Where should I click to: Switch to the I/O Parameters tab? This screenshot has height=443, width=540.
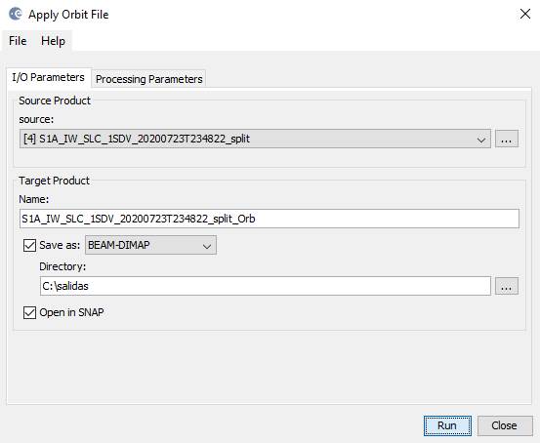tap(48, 77)
